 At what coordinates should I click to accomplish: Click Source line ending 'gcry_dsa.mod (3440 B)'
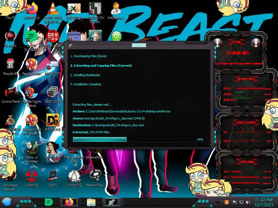(109, 118)
